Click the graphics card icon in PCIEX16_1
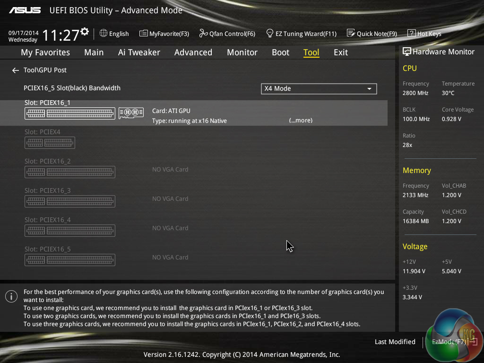The image size is (484, 363). pyautogui.click(x=131, y=112)
